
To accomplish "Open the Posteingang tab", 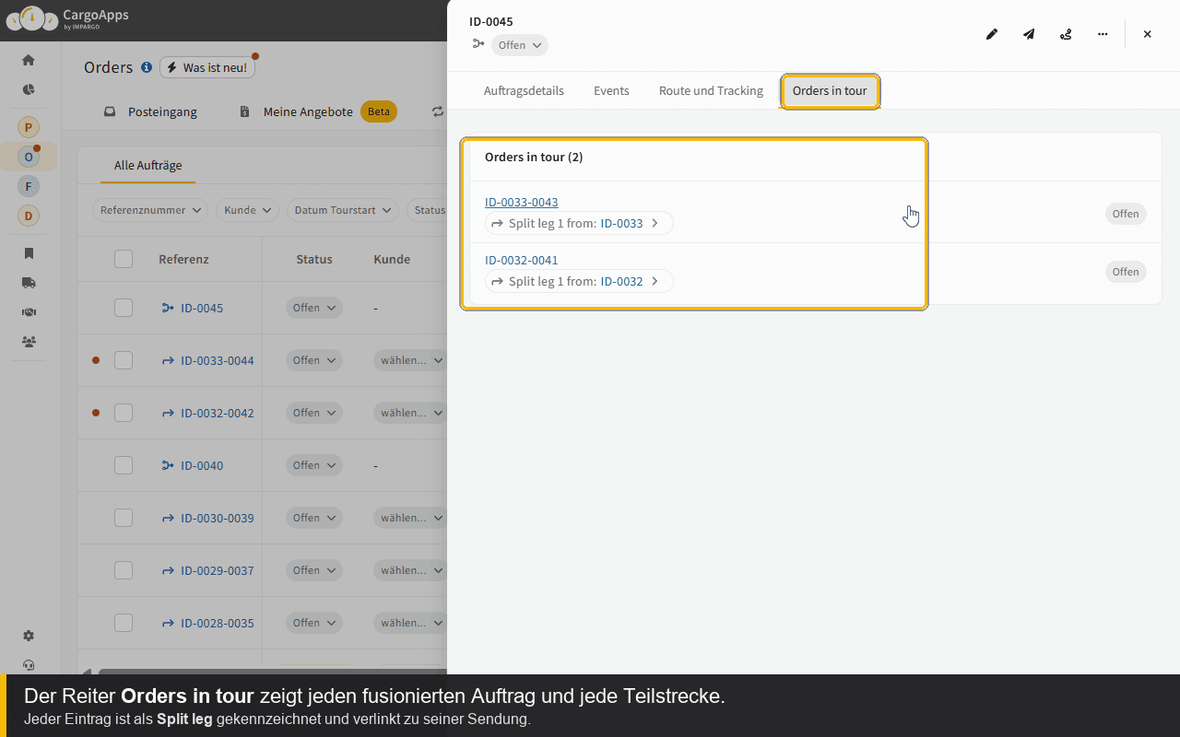I will click(x=150, y=111).
